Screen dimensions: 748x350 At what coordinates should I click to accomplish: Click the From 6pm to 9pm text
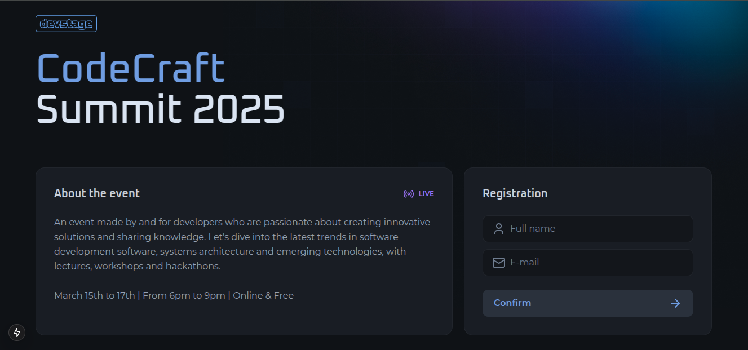click(x=184, y=295)
